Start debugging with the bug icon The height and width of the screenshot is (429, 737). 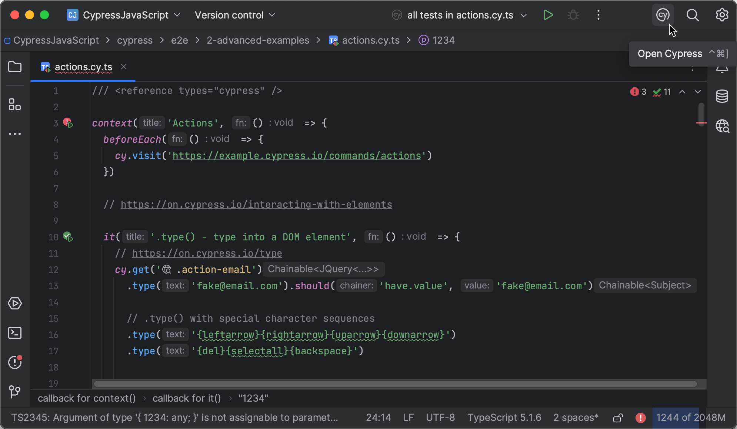[573, 15]
